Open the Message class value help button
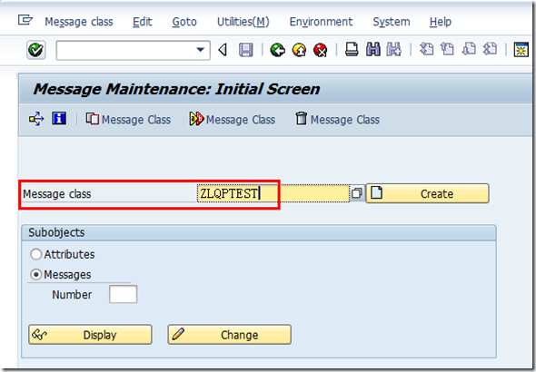The image size is (536, 372). click(356, 193)
